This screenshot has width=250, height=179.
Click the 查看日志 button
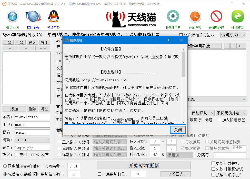[176, 174]
